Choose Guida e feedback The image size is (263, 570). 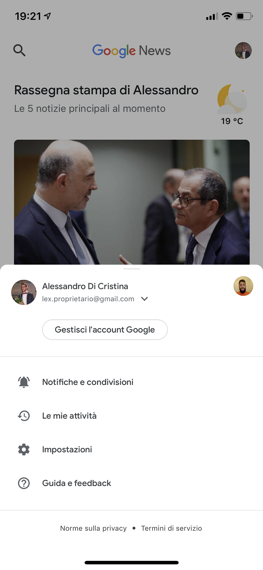tap(76, 483)
